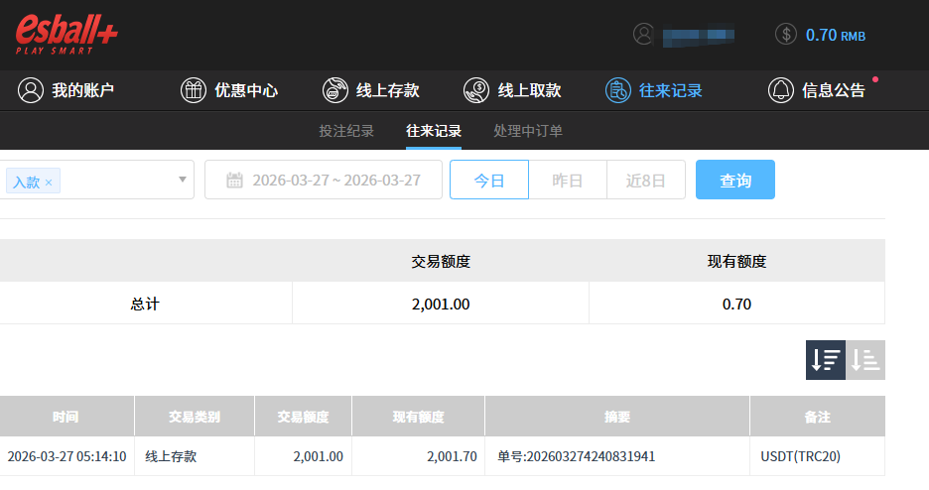The image size is (929, 490).
Task: Go to 线上存款 online deposit
Action: 371,91
